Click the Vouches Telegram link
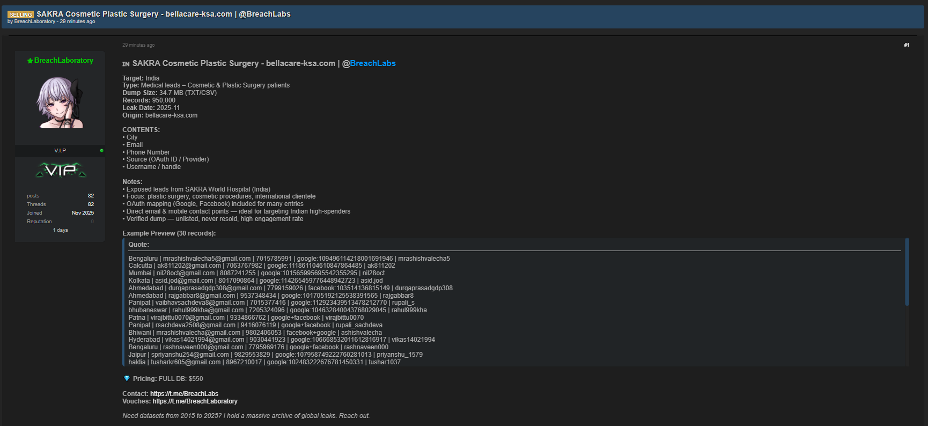The height and width of the screenshot is (426, 928). pos(195,401)
